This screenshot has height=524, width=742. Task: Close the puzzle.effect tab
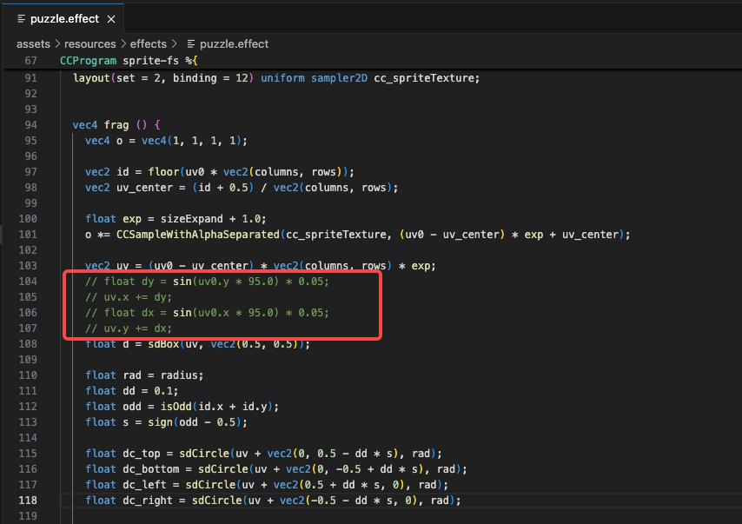[111, 19]
